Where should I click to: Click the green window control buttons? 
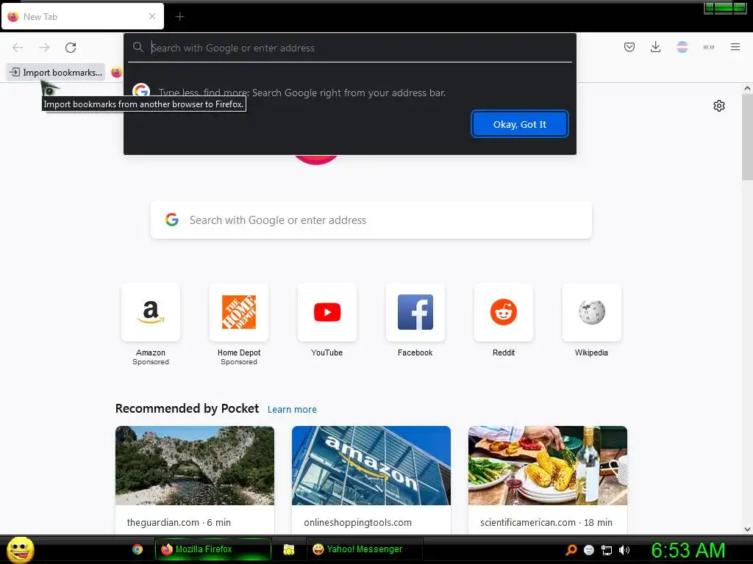click(725, 8)
